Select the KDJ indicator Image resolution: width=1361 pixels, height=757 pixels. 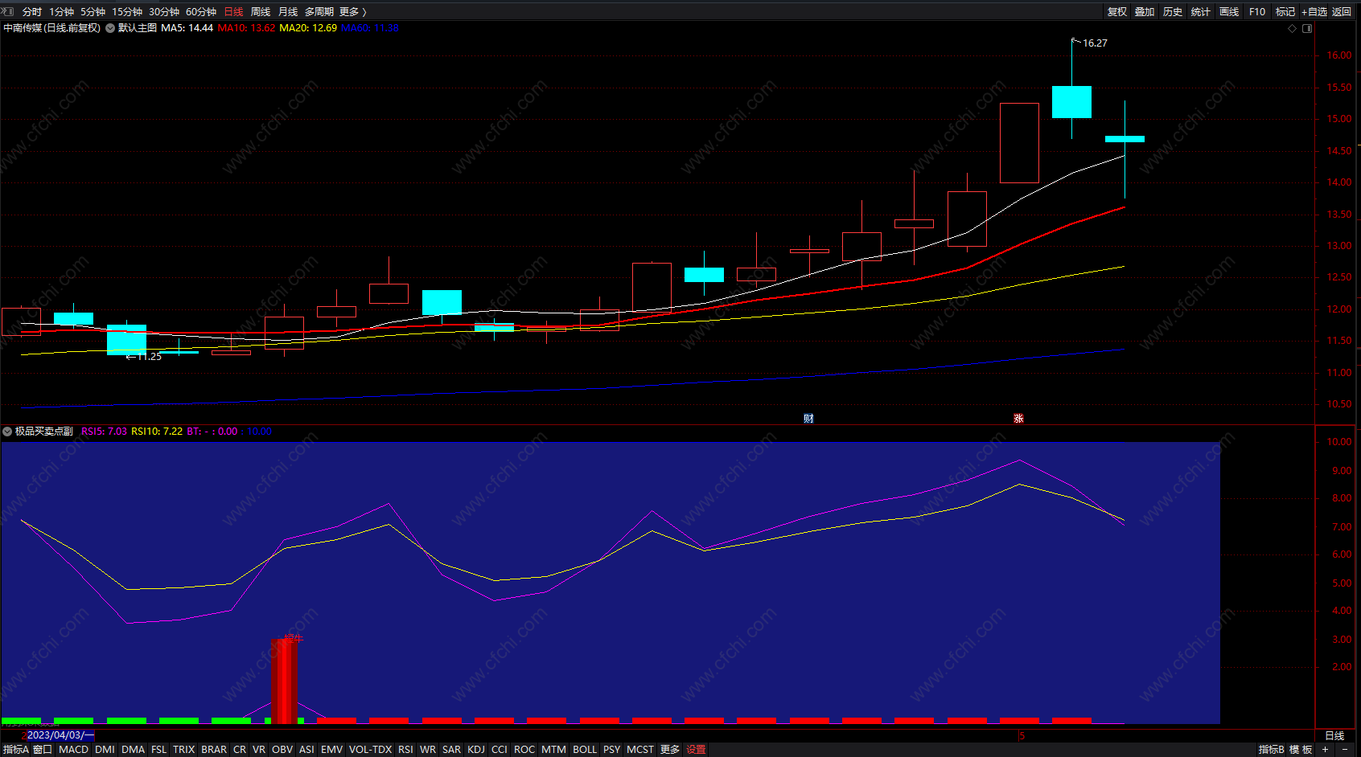(x=476, y=749)
